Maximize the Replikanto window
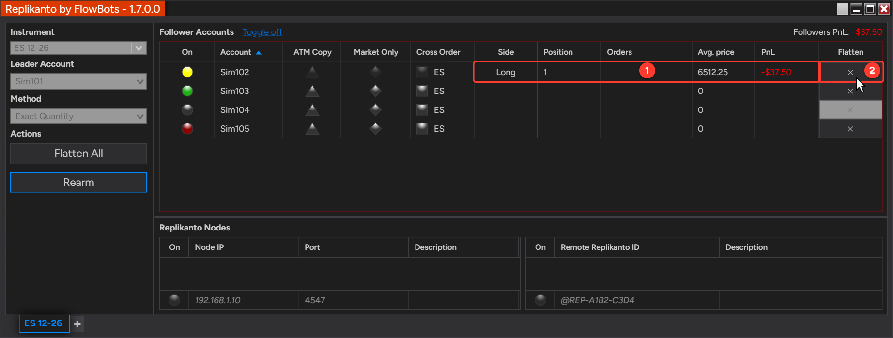 pyautogui.click(x=870, y=9)
